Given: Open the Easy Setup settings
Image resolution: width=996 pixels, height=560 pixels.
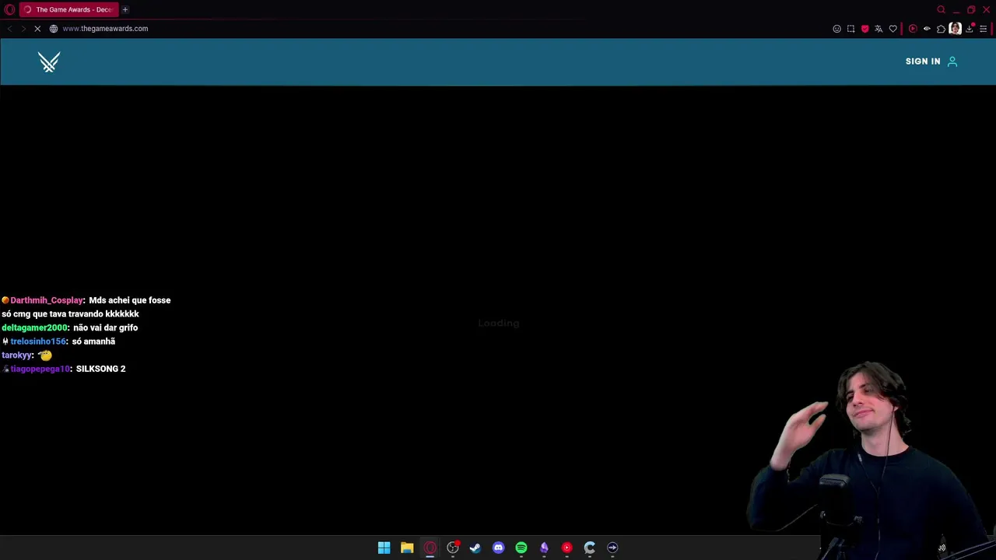Looking at the screenshot, I should pos(984,29).
